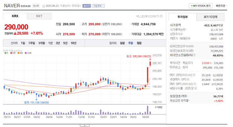Screen dimensions: 233x127
Task: Collapse the chart panel with up chevron
Action: tap(85, 126)
